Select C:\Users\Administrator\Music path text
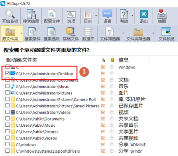 pos(42,87)
